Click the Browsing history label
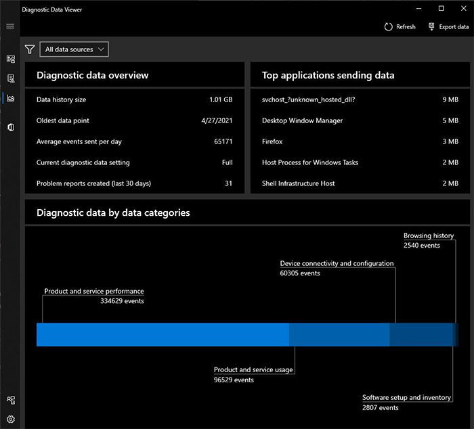 coord(429,235)
